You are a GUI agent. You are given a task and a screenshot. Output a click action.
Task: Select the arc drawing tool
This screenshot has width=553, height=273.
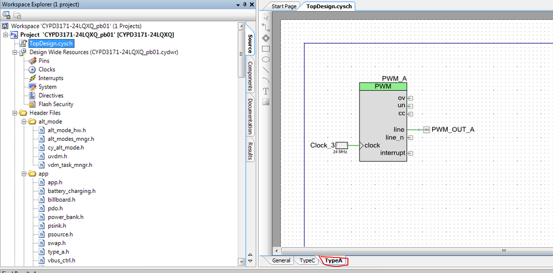265,80
